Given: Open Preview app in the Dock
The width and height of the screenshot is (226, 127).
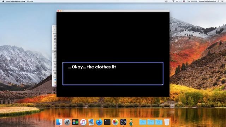Looking at the screenshot, I should pyautogui.click(x=91, y=122).
